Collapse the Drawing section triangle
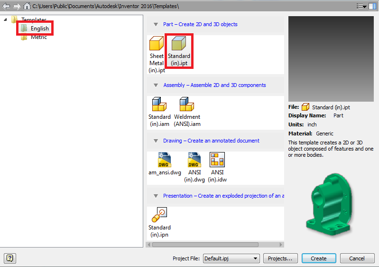The width and height of the screenshot is (379, 267). (x=156, y=141)
